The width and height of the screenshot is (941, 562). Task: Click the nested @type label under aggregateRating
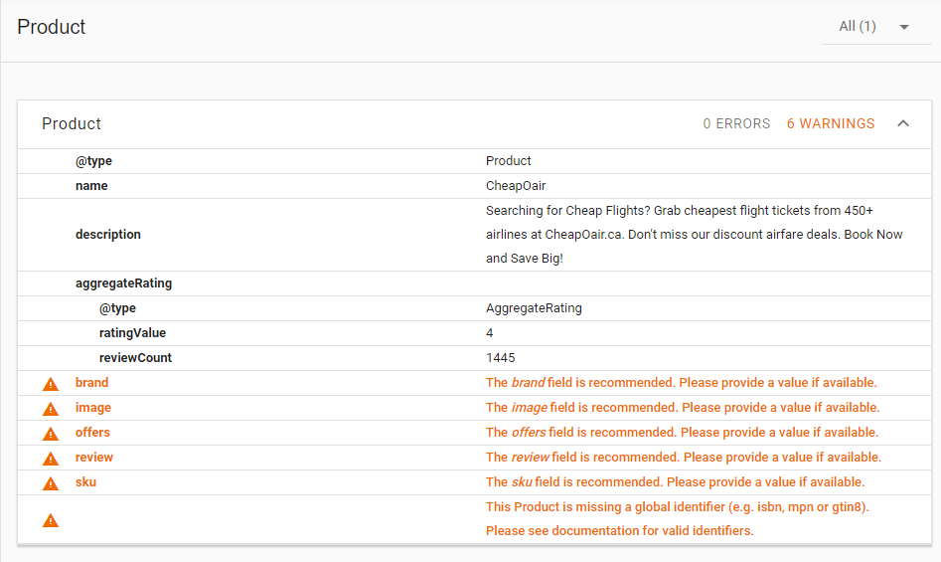pos(117,308)
